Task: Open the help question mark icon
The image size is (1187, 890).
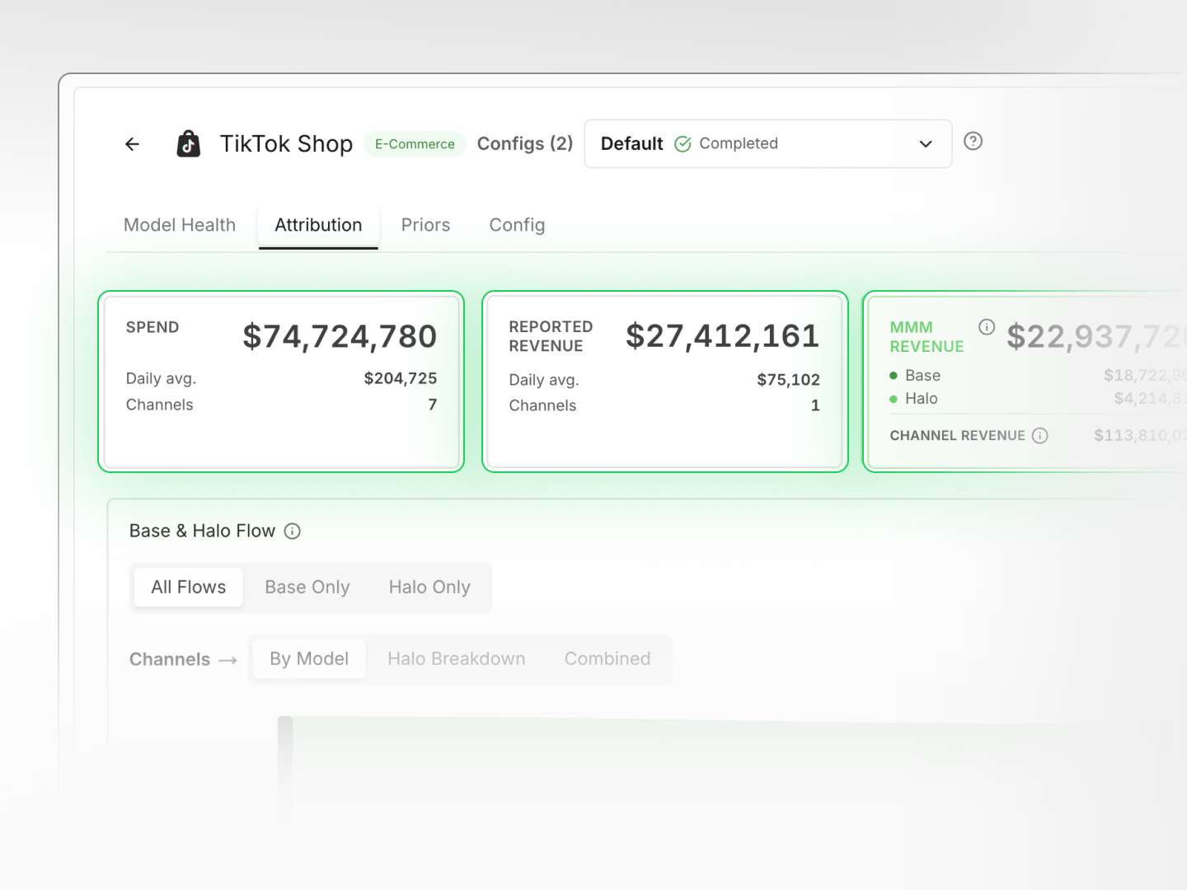Action: 973,142
